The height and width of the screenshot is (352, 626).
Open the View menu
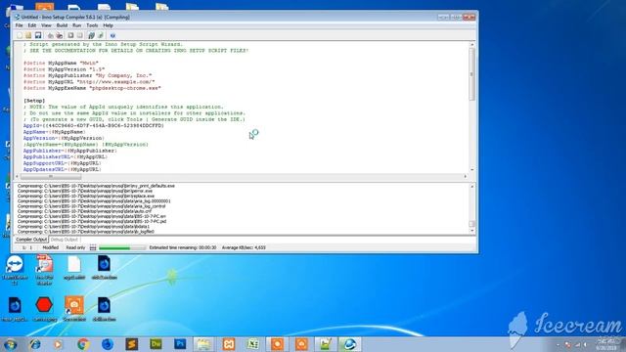pos(46,25)
